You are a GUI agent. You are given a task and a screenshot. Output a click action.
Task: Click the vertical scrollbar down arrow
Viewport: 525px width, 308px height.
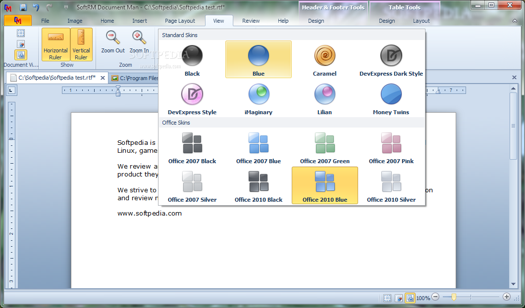[x=513, y=284]
